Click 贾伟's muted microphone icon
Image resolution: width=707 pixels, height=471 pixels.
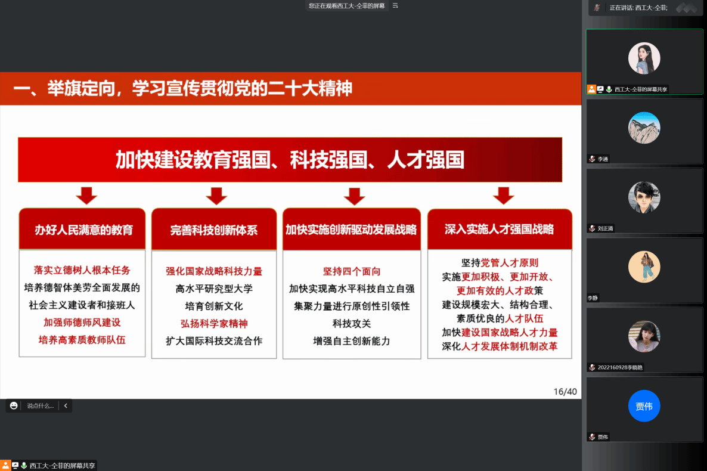coord(592,437)
